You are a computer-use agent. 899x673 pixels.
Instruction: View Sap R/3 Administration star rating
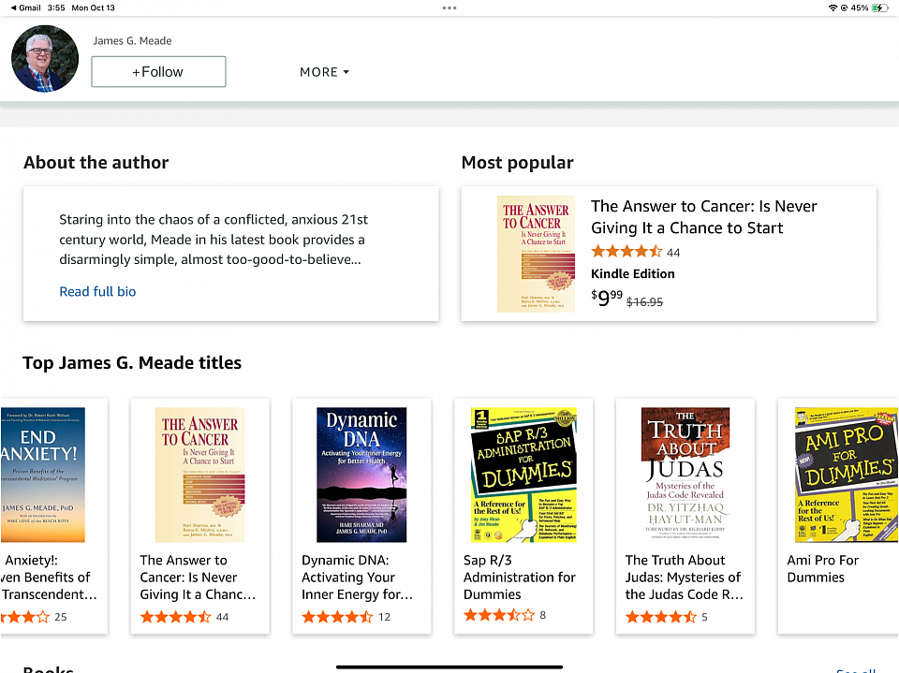point(499,615)
